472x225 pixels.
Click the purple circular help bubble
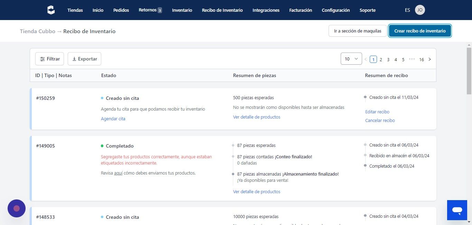click(17, 208)
